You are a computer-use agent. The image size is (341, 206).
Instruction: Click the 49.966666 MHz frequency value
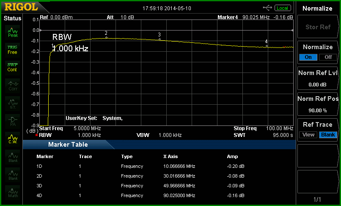point(179,186)
